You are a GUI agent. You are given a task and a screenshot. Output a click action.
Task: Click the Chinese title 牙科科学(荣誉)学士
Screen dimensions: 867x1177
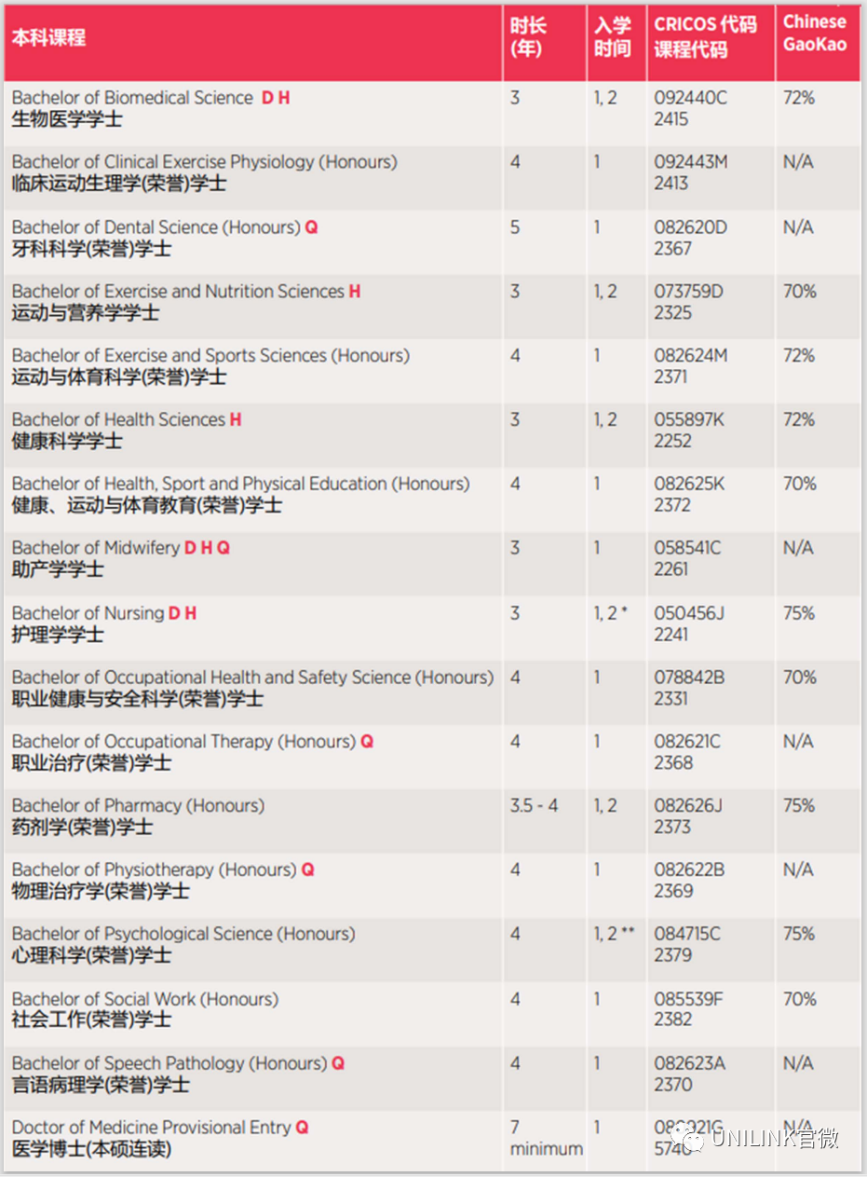[x=91, y=250]
